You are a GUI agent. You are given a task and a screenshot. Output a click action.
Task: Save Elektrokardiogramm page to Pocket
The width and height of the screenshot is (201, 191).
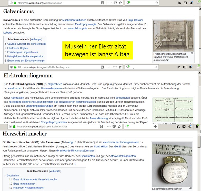point(115,67)
